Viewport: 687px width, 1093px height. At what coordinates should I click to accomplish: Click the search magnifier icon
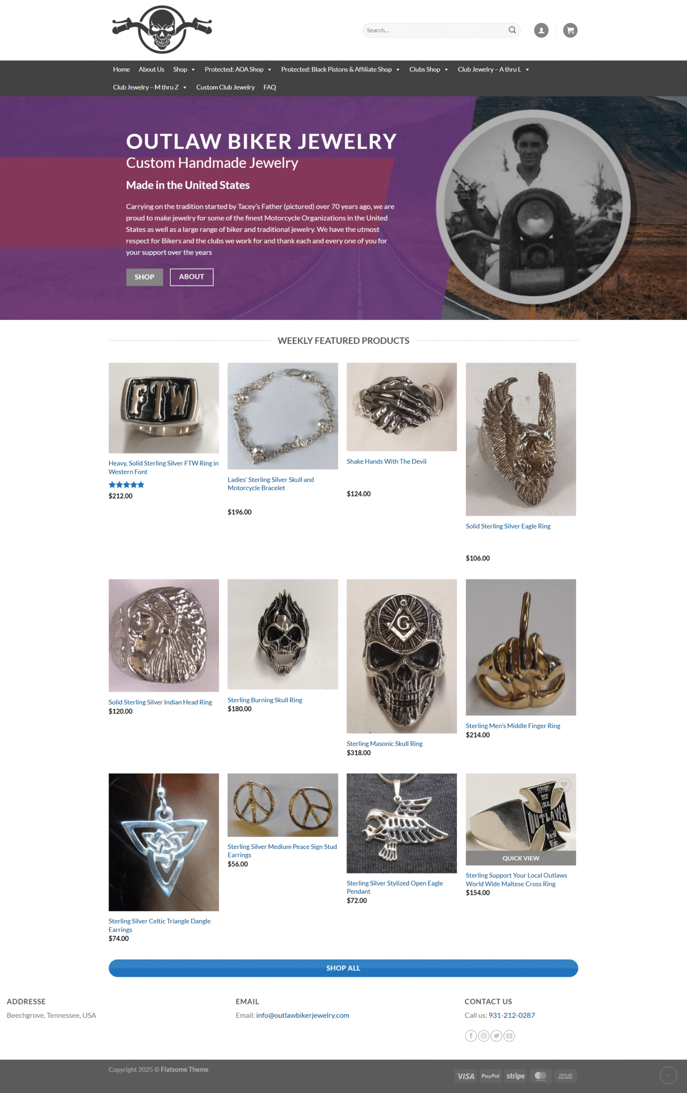point(512,30)
